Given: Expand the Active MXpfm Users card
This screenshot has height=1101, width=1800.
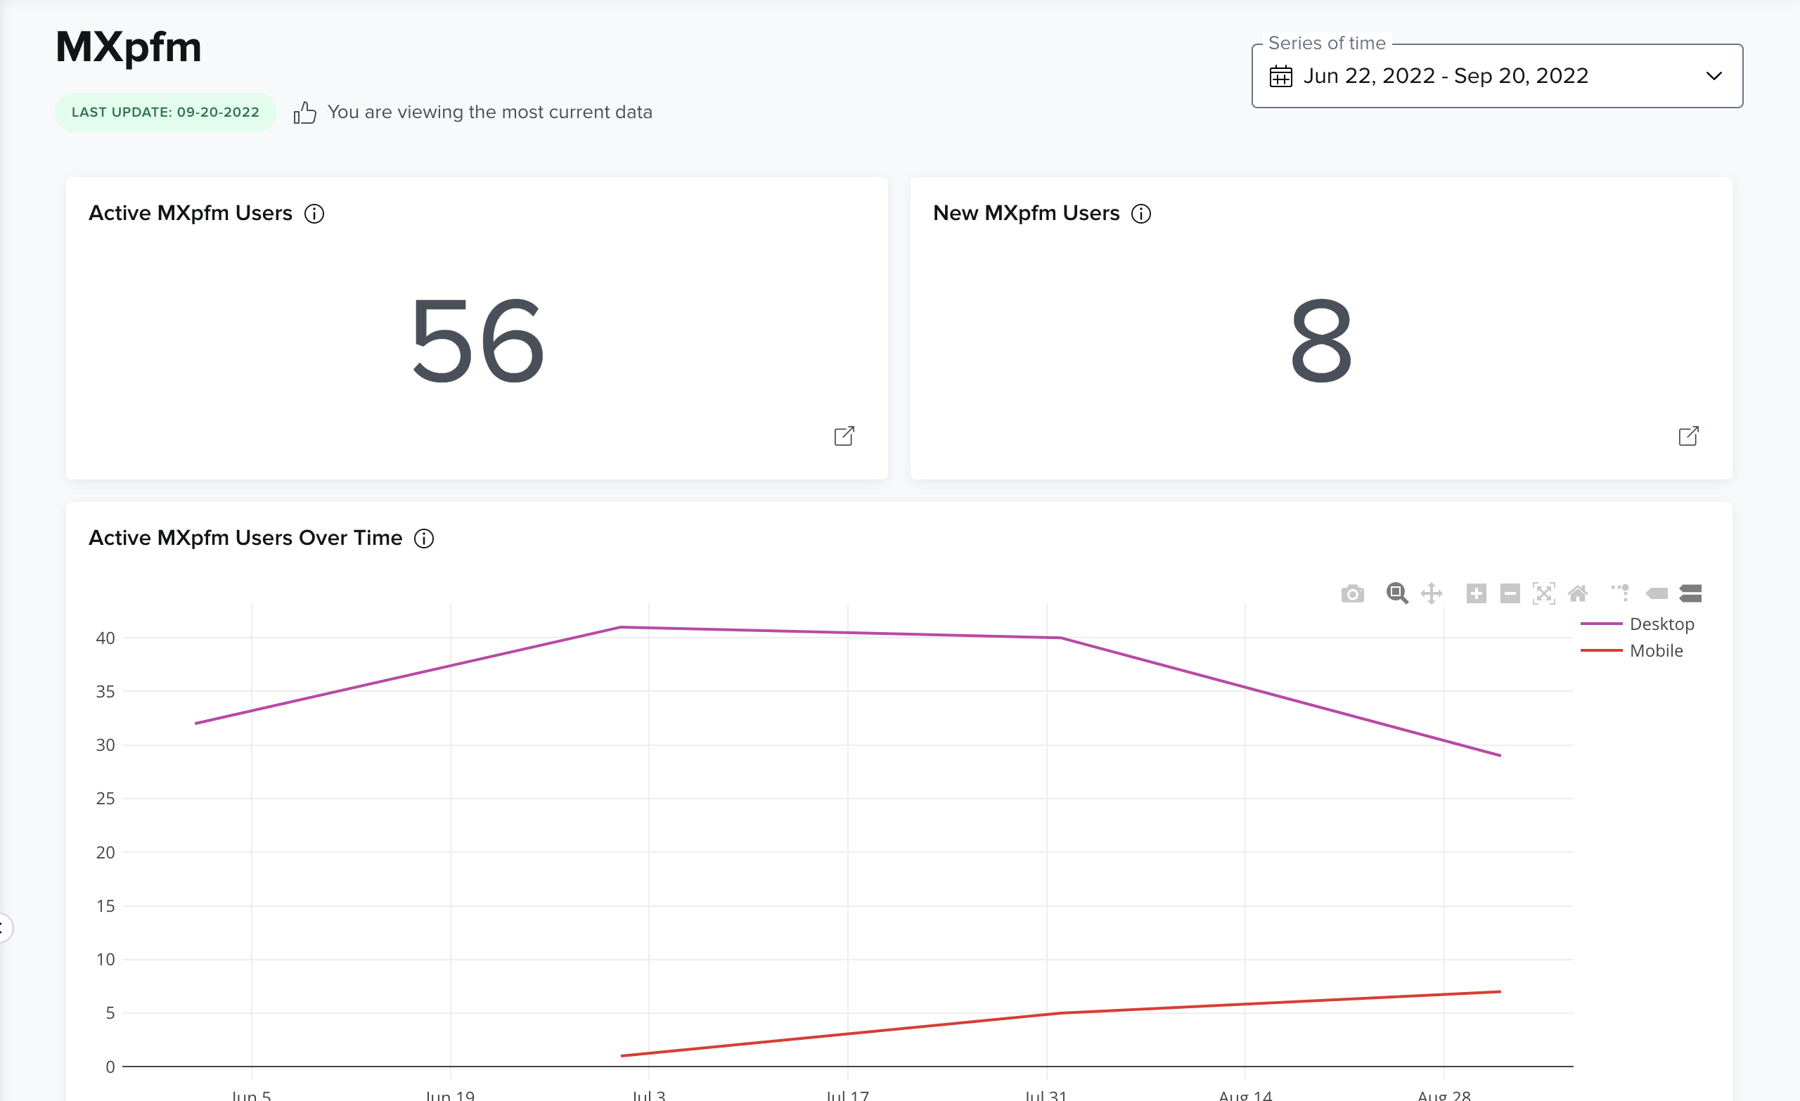Looking at the screenshot, I should tap(844, 435).
